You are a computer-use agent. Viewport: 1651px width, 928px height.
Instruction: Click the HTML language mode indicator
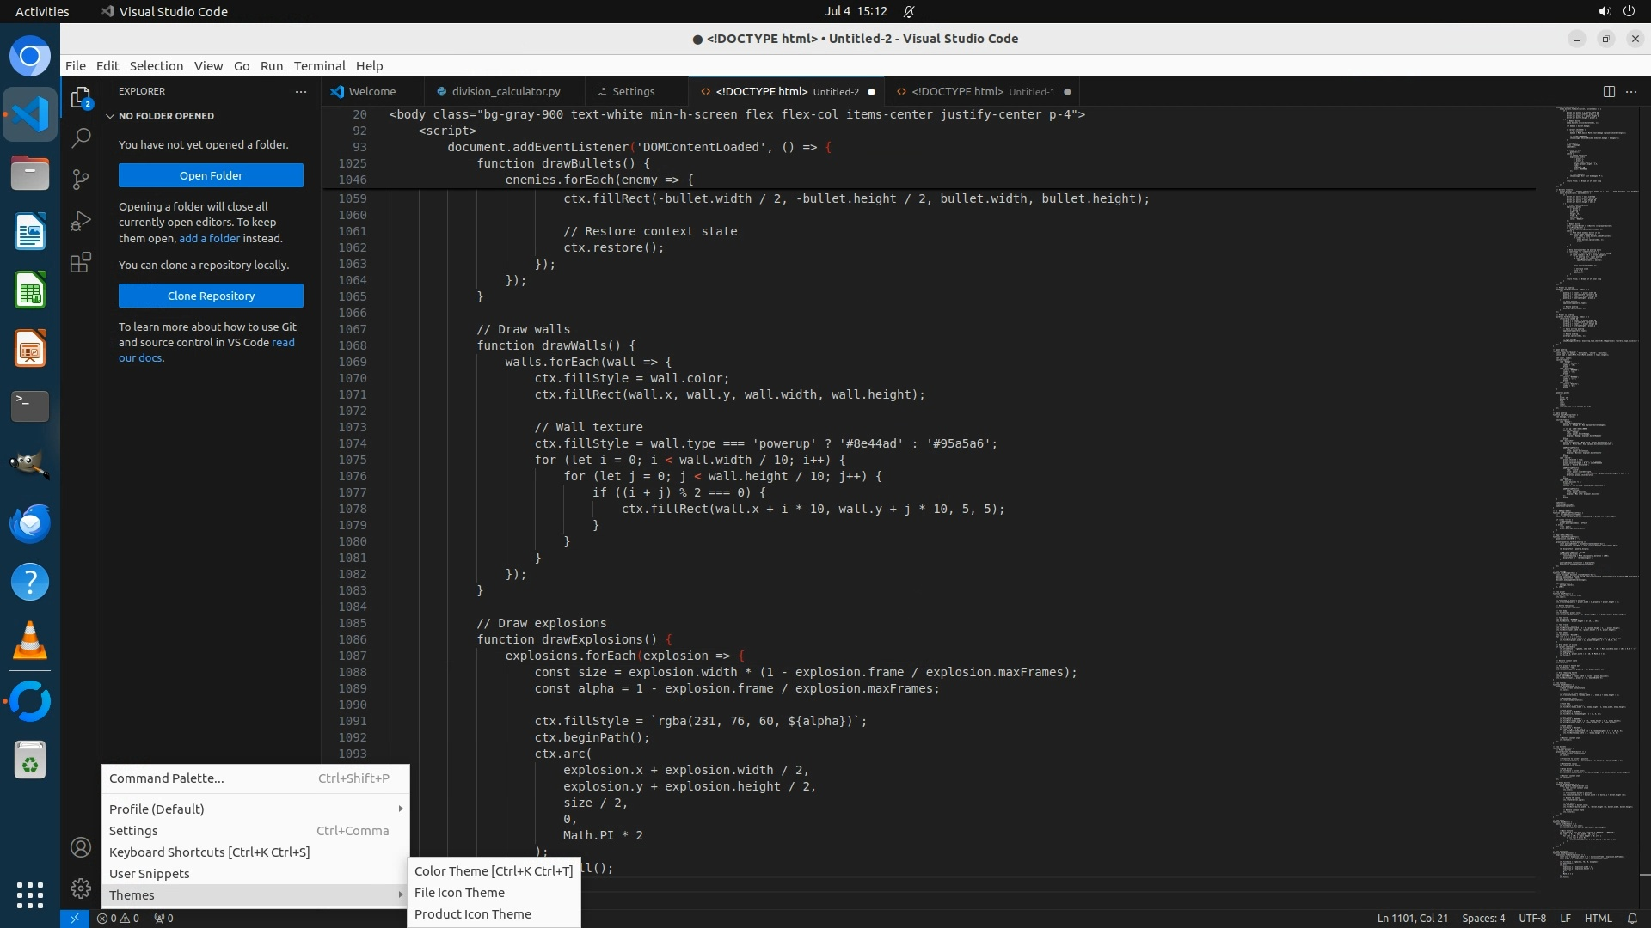(1598, 918)
